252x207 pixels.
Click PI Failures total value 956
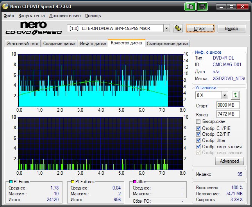pos(117,200)
